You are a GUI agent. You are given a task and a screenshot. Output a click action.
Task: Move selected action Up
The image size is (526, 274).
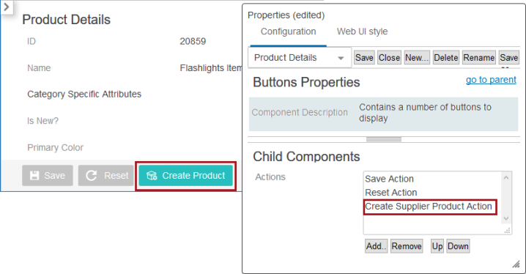click(x=437, y=246)
